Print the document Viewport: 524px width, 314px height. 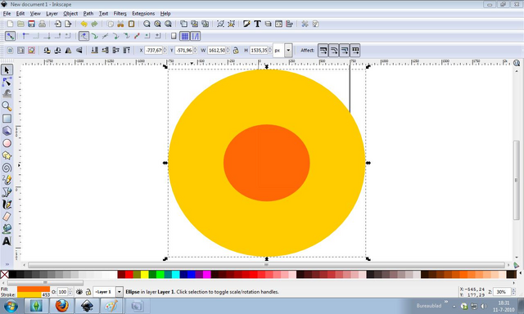[42, 24]
